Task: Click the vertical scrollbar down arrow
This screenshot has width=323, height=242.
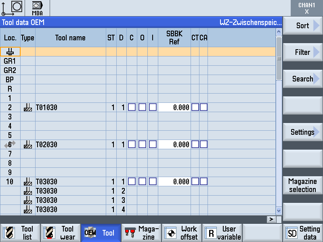Action: coord(279,210)
